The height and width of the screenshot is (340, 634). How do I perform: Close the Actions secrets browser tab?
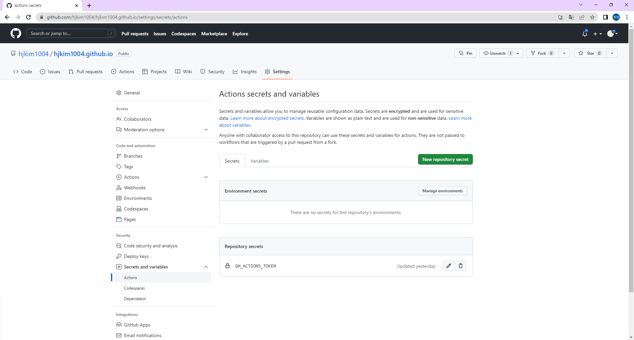pos(77,6)
